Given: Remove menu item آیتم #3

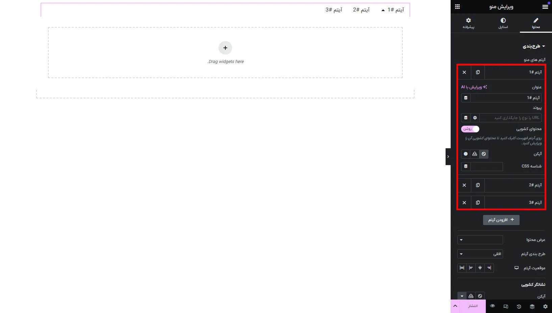Looking at the screenshot, I should coord(464,202).
